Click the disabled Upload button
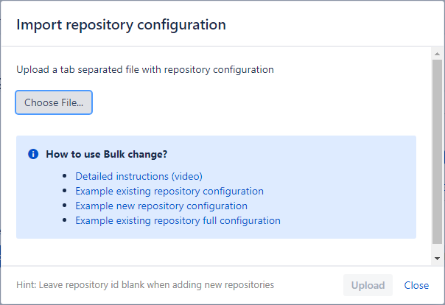The width and height of the screenshot is (445, 305). pyautogui.click(x=368, y=285)
